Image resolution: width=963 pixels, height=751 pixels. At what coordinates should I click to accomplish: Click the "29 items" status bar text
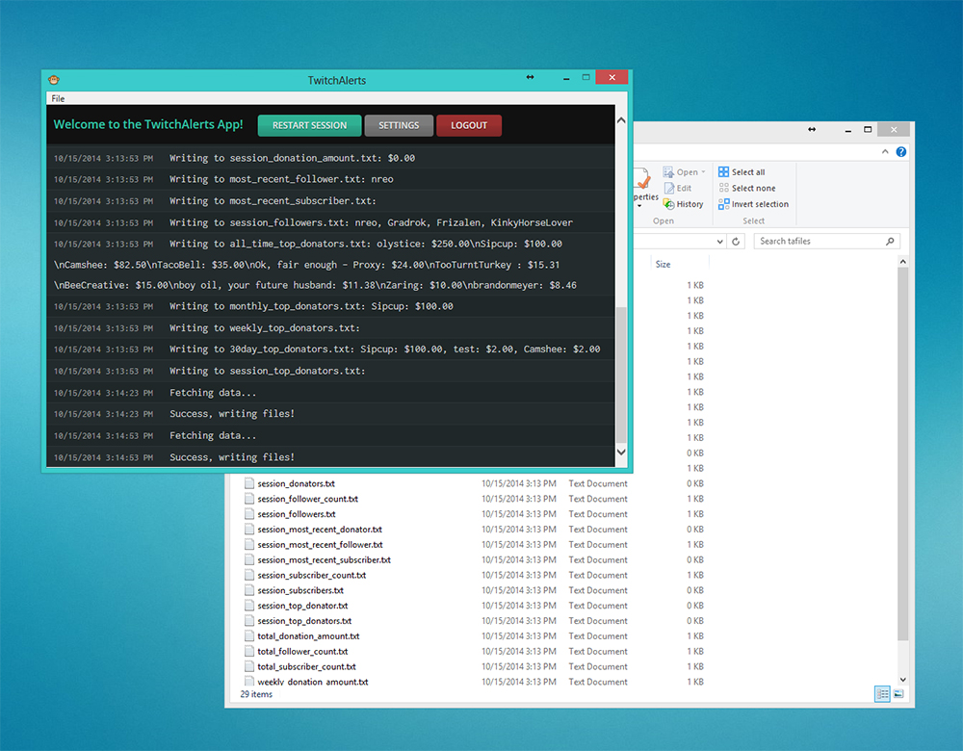(x=256, y=694)
